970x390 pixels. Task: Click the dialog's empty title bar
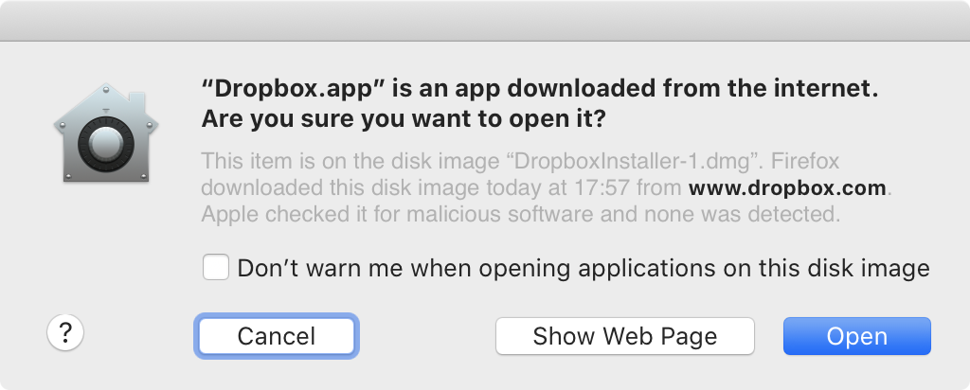pos(485,20)
